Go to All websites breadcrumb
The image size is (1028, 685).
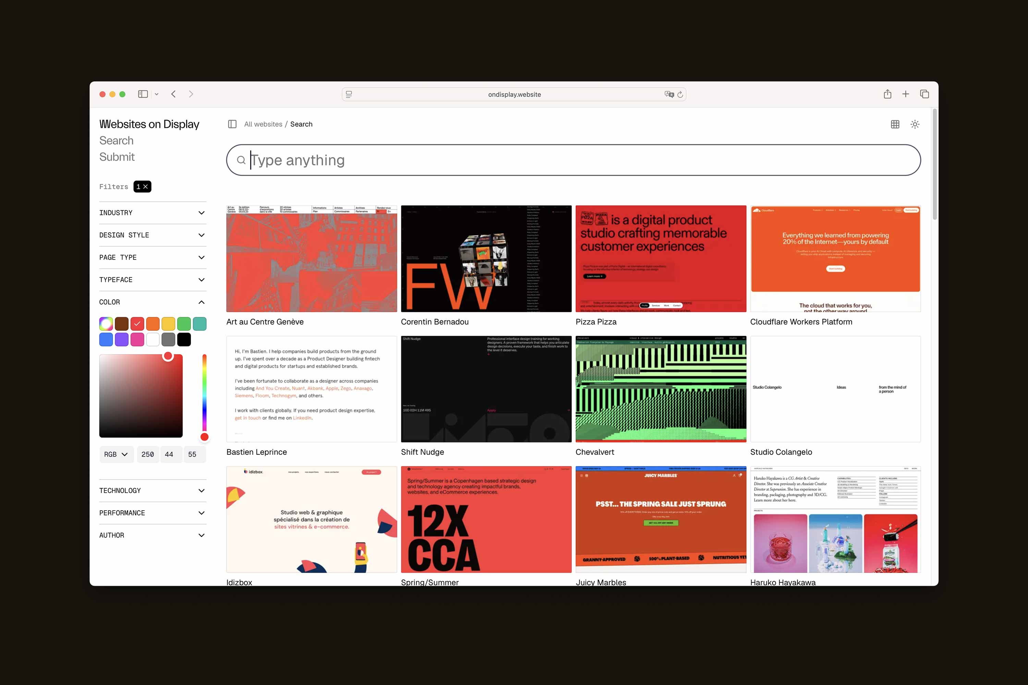(263, 124)
